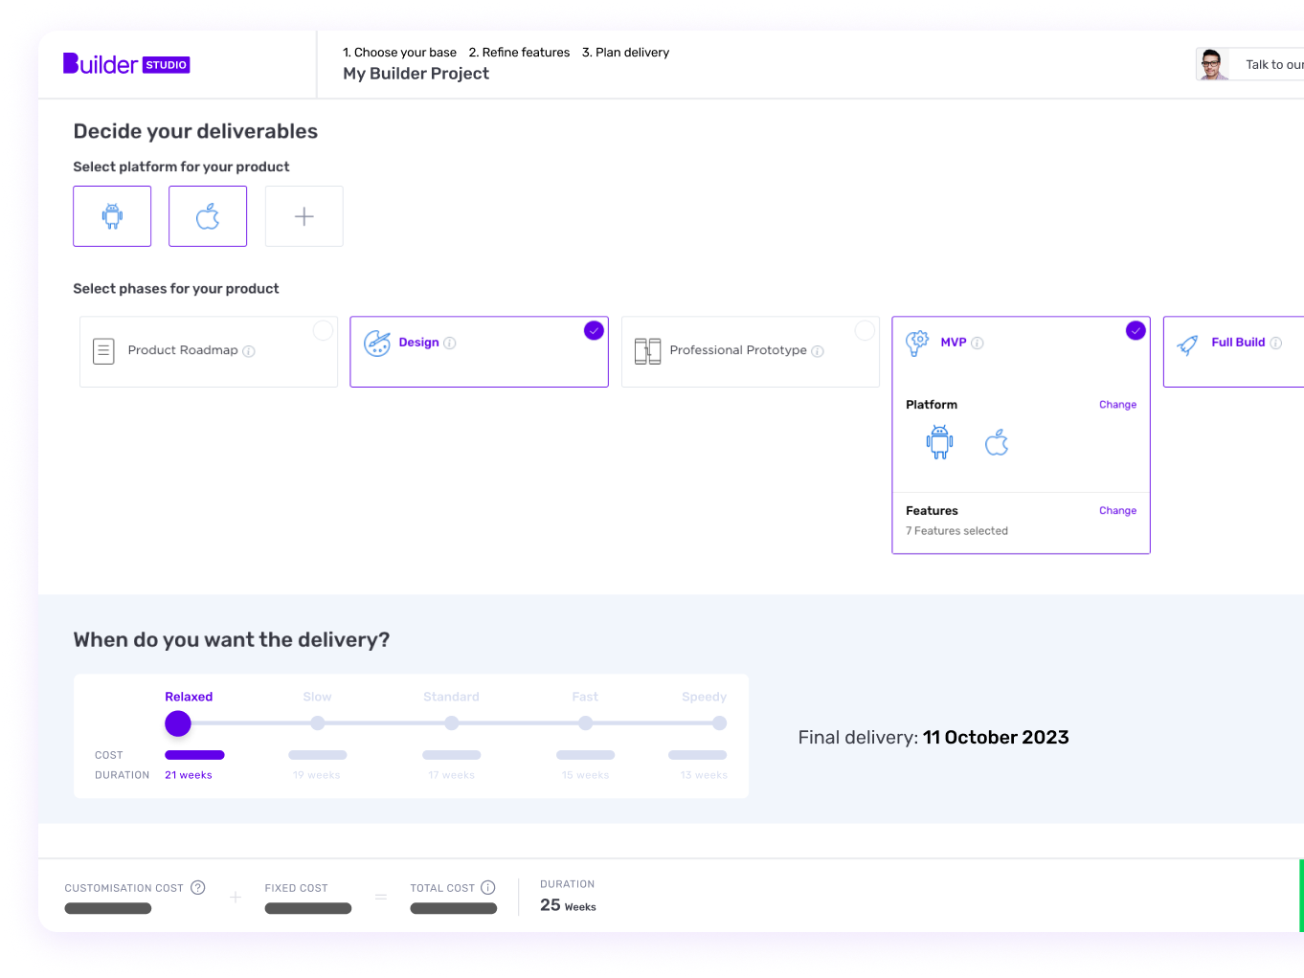Change the 7 selected Features

pyautogui.click(x=1117, y=510)
